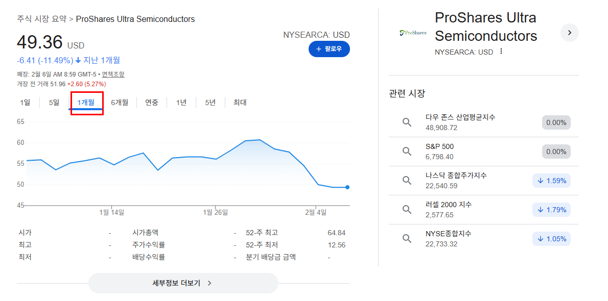608x301 pixels.
Task: Click the 1월 14일 date on chart axis
Action: point(112,212)
